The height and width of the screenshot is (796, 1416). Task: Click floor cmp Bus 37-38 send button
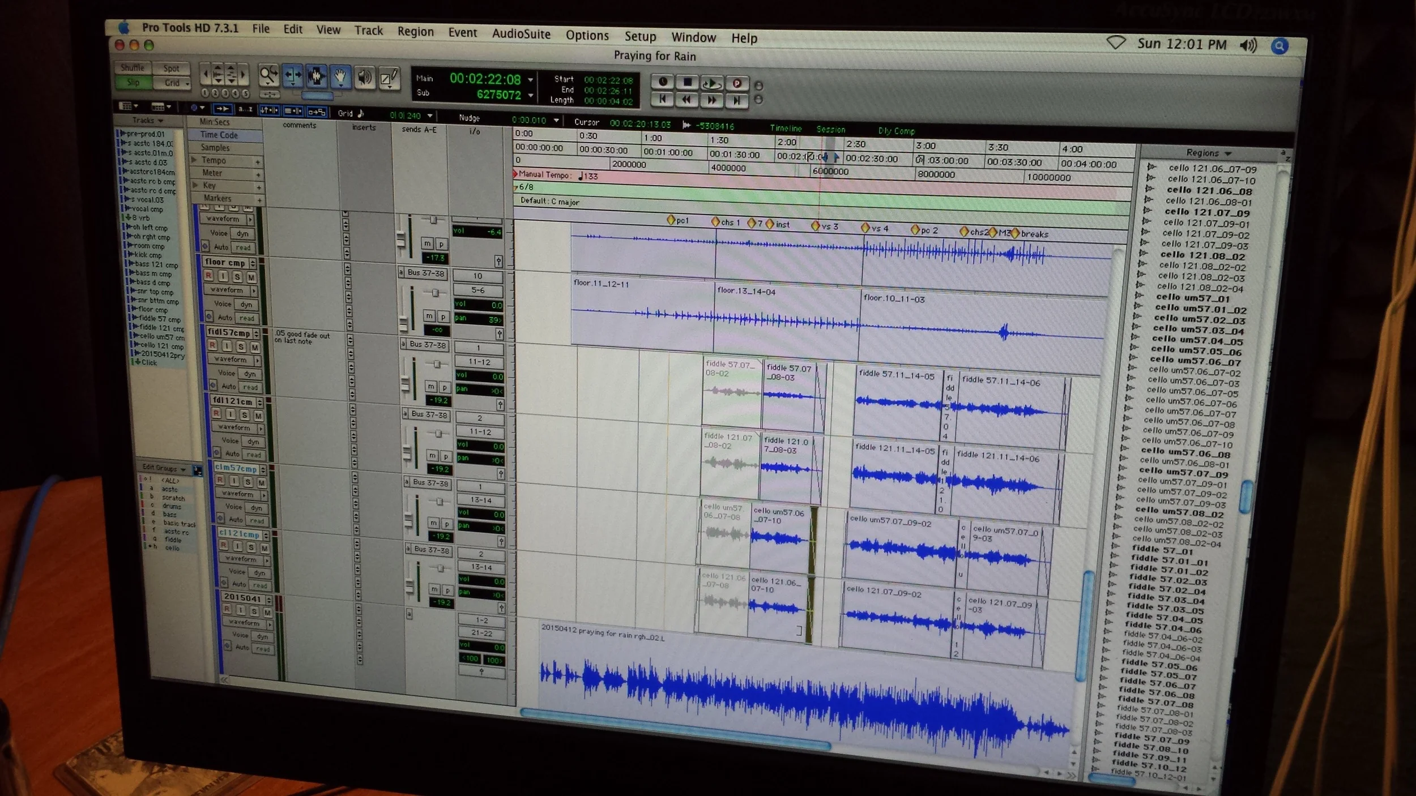click(426, 273)
